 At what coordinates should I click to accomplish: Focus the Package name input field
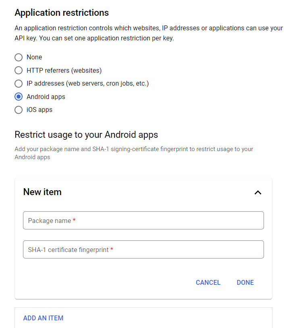[x=143, y=221]
